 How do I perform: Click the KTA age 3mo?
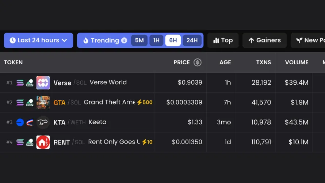tap(224, 122)
